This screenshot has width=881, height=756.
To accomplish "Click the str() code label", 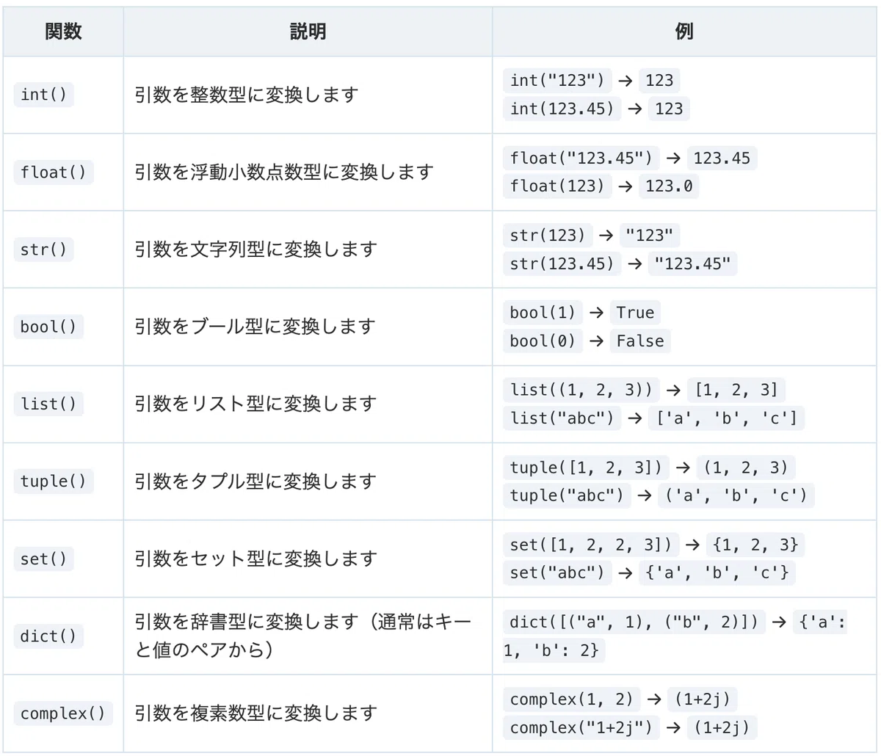I will 44,250.
